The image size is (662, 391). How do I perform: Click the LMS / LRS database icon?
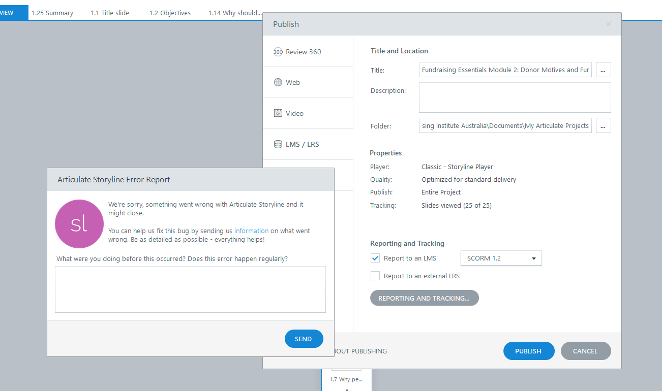click(278, 144)
